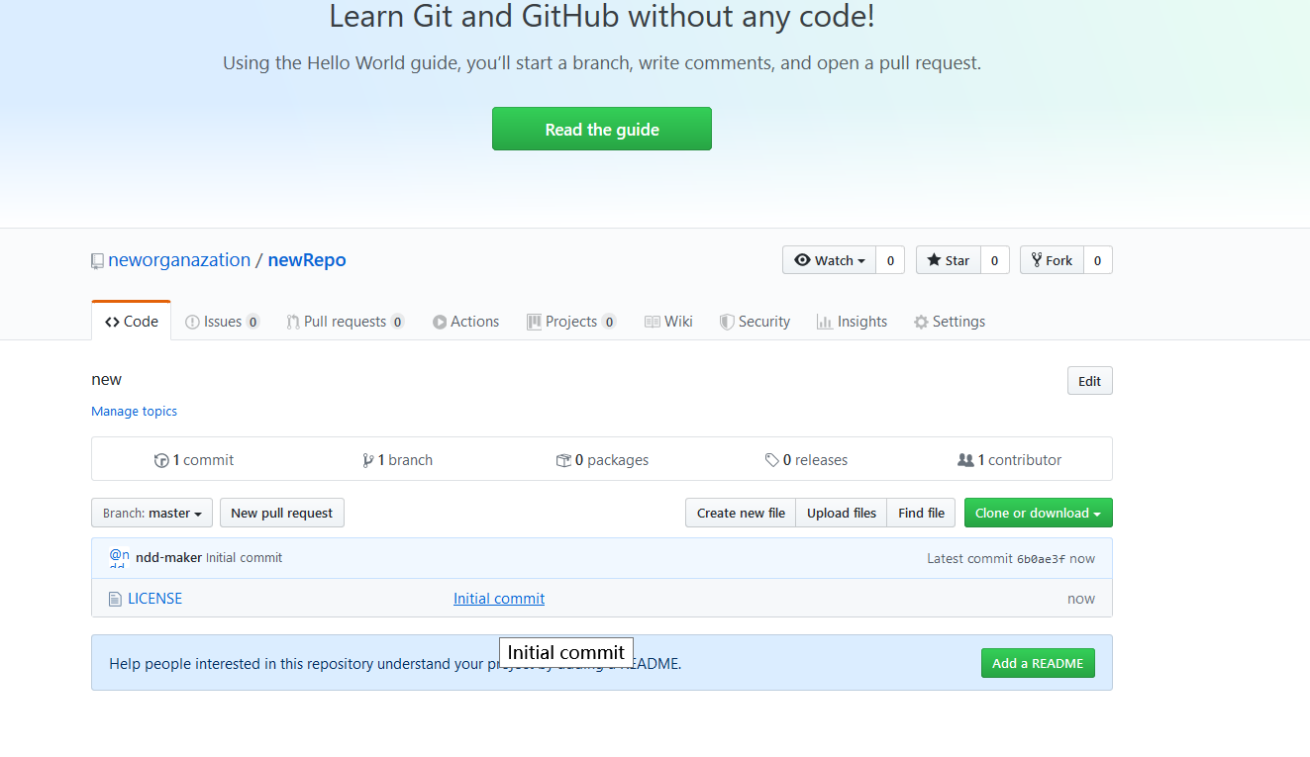Click the releases tag icon
1310x757 pixels.
772,460
